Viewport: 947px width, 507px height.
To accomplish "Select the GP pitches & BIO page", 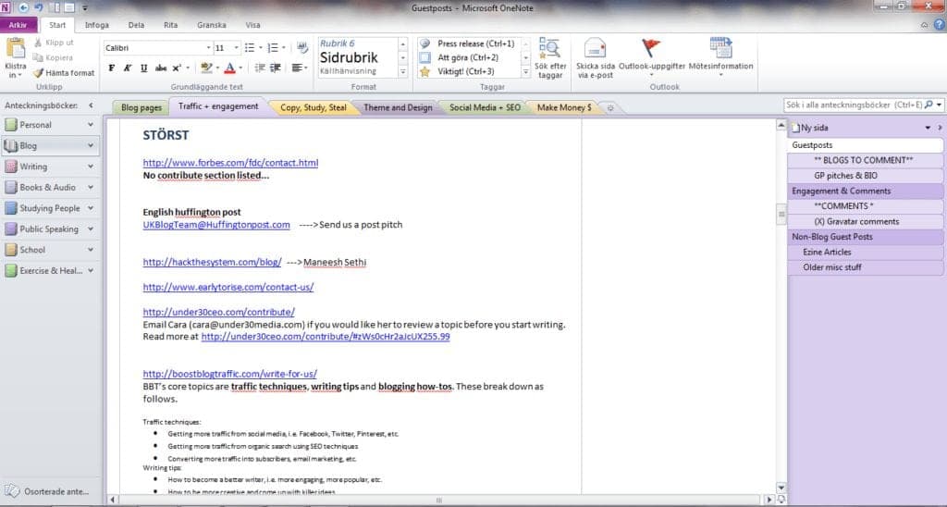I will tap(865, 175).
